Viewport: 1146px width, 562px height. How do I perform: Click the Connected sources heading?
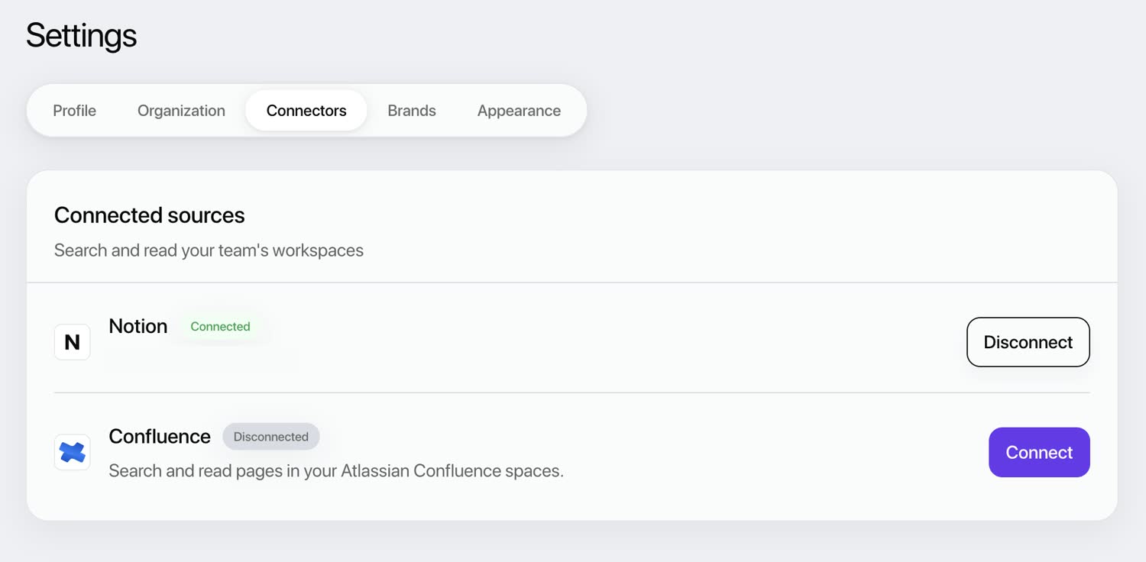150,215
